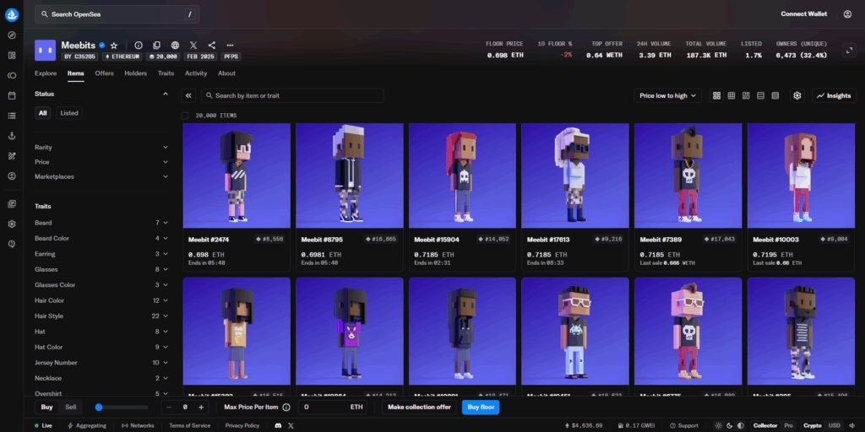Copy collection address icon

156,46
